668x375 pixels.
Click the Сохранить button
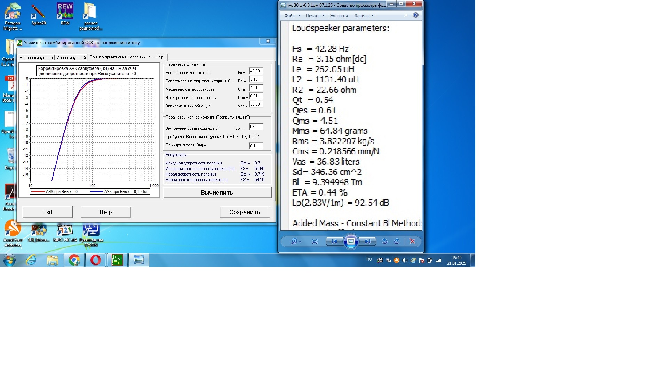pyautogui.click(x=245, y=212)
